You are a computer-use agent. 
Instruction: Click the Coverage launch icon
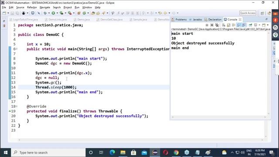click(61, 13)
